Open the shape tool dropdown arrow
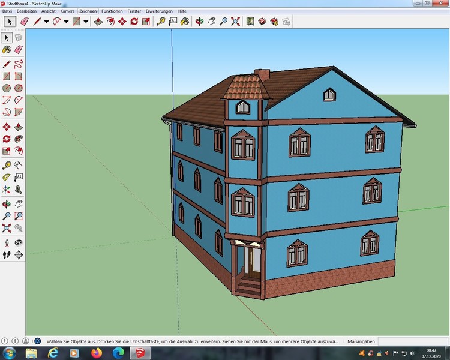Image resolution: width=450 pixels, height=360 pixels. point(86,22)
